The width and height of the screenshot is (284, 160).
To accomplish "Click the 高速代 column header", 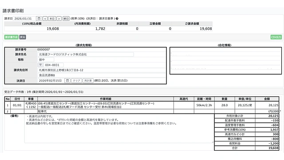I will click(184, 99).
